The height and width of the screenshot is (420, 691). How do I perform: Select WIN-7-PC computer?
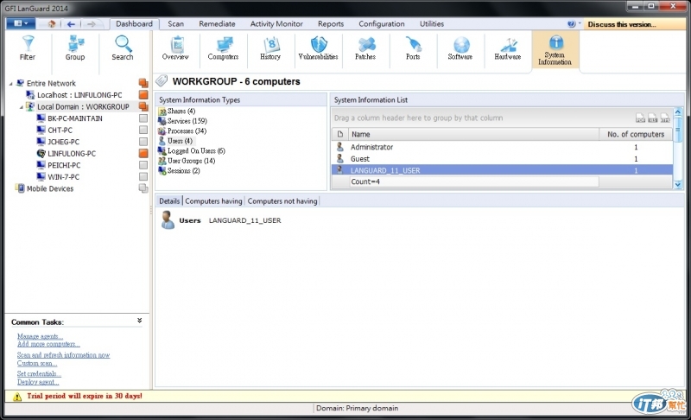pos(63,176)
